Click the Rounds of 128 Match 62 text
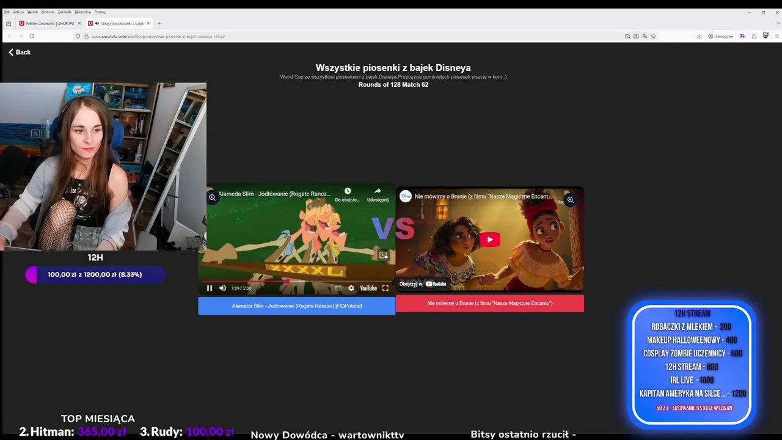The width and height of the screenshot is (782, 440). click(393, 85)
